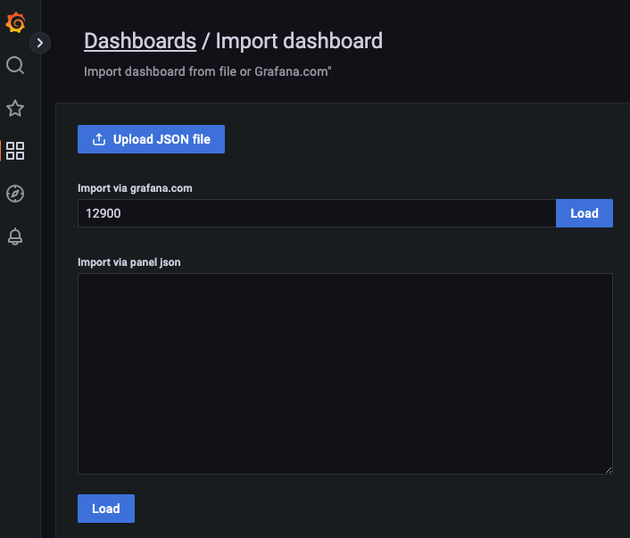Open Explore compass icon
This screenshot has width=630, height=538.
tap(15, 194)
